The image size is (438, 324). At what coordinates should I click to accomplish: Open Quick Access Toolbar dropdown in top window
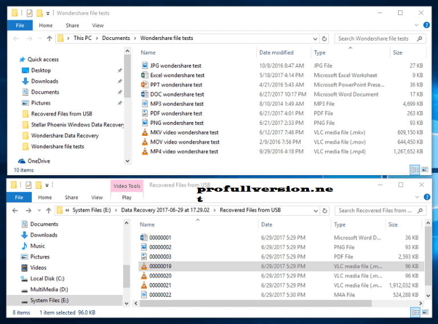click(48, 13)
